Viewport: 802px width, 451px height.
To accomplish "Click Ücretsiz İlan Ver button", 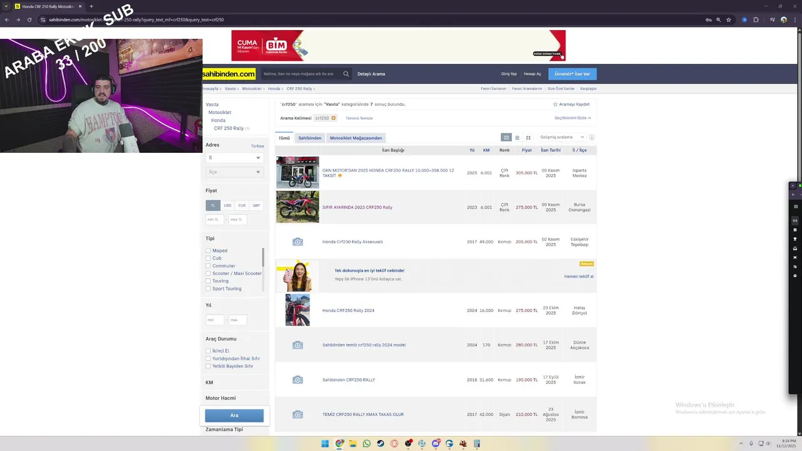I will (x=573, y=74).
